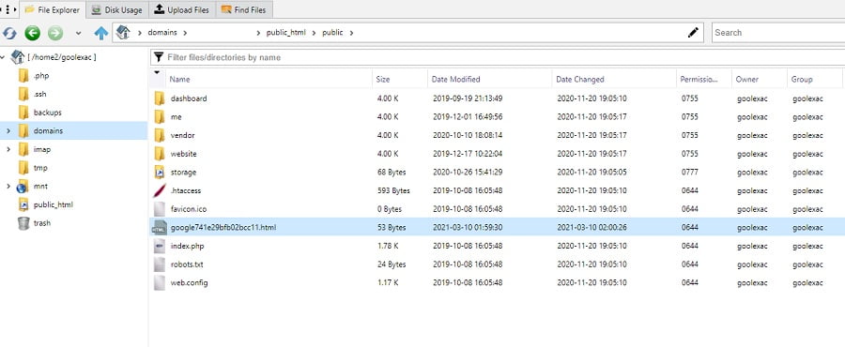
Task: Select the tmp folder icon in tree
Action: pyautogui.click(x=23, y=167)
